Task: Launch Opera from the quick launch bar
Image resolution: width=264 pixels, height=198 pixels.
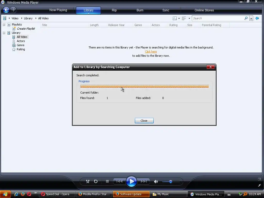Action: point(29,194)
